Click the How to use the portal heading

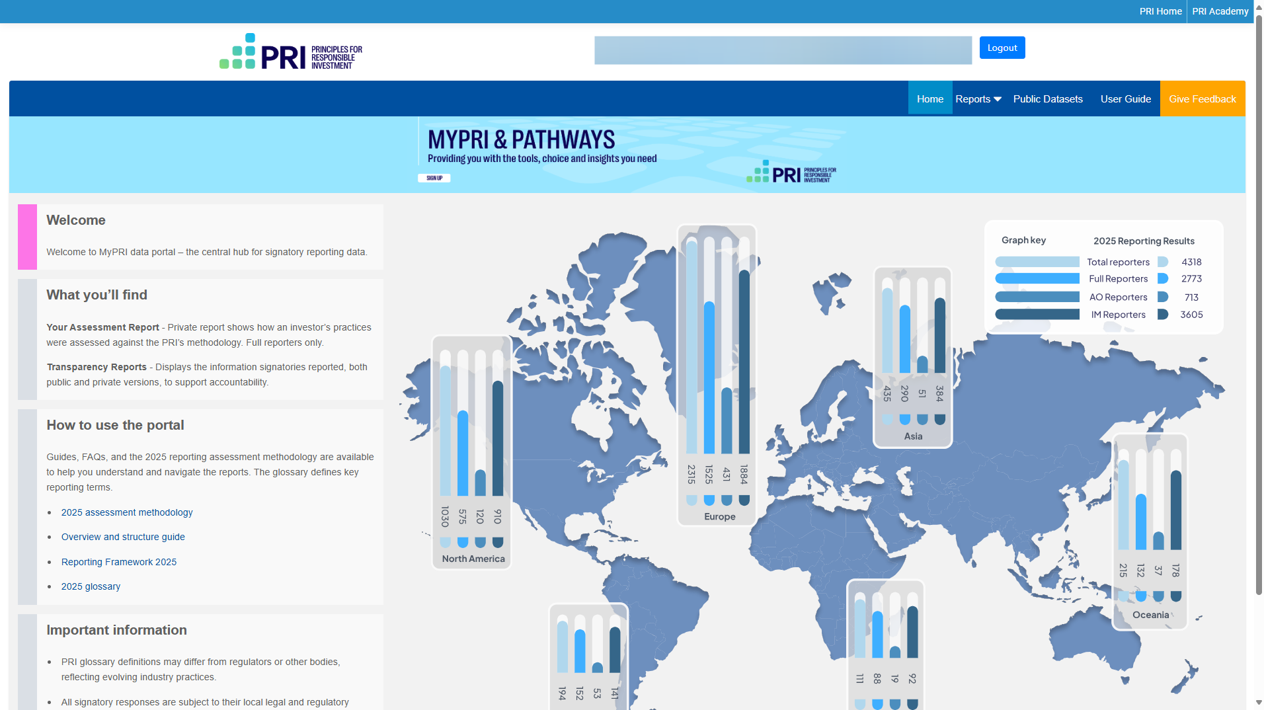116,425
